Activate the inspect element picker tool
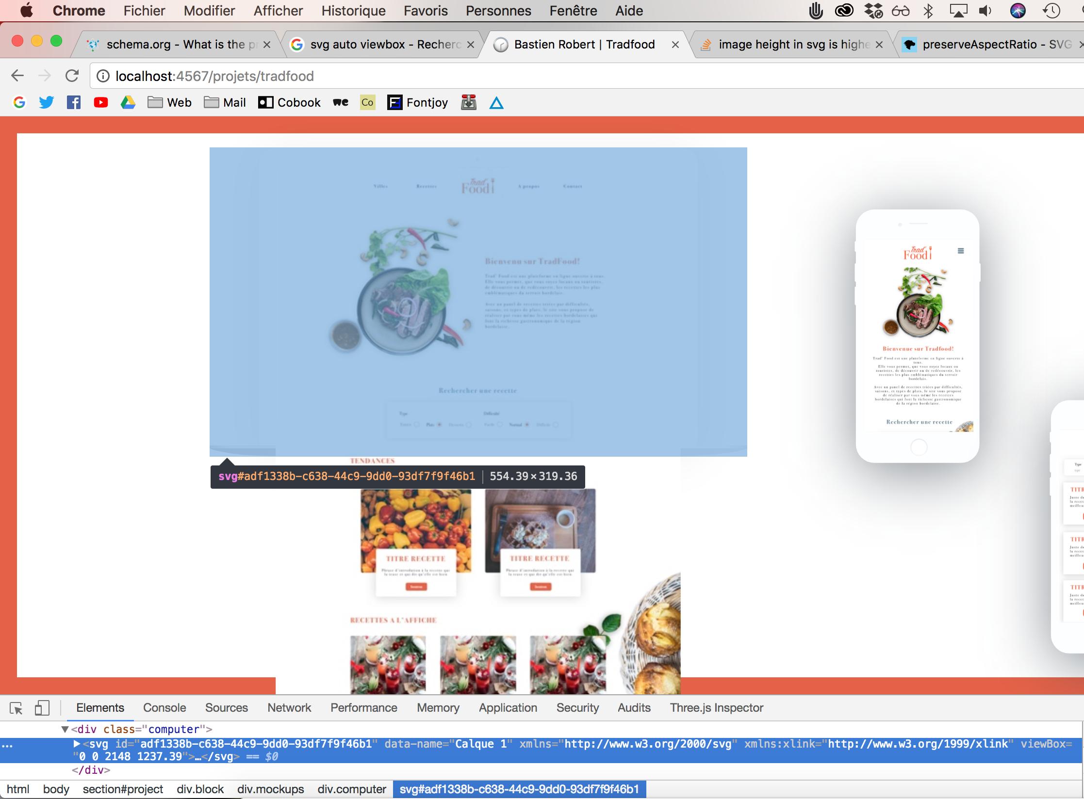 point(16,708)
